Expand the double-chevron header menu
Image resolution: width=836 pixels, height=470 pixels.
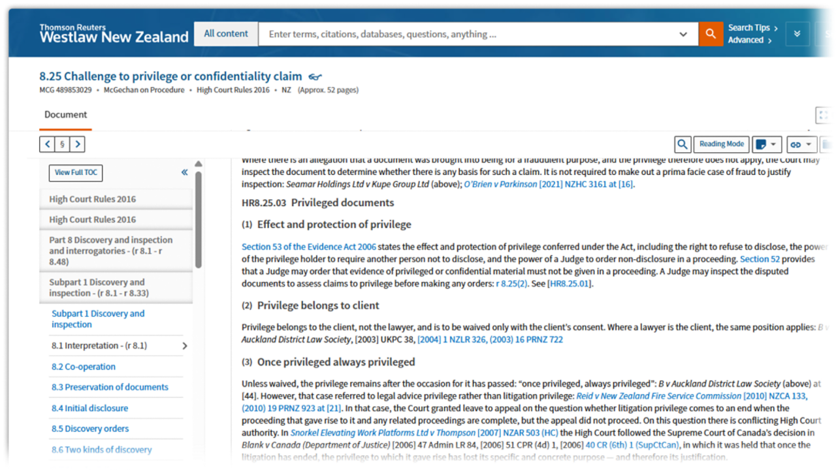coord(797,34)
